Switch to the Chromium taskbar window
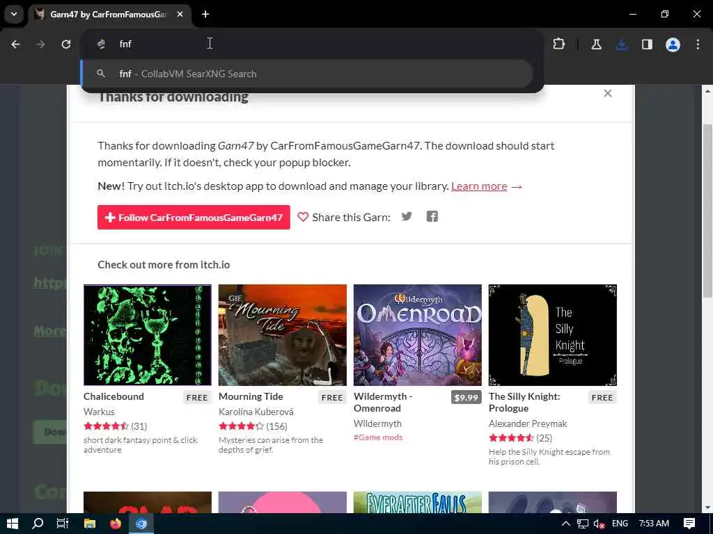 tap(141, 524)
